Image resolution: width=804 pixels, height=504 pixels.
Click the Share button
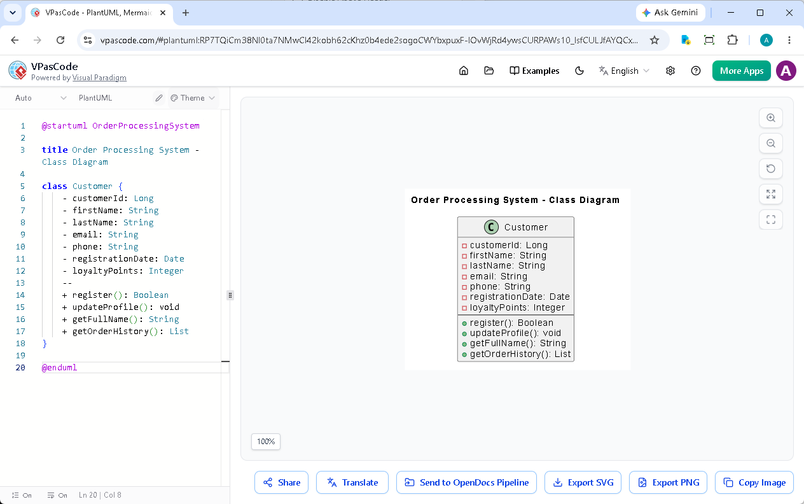click(282, 482)
